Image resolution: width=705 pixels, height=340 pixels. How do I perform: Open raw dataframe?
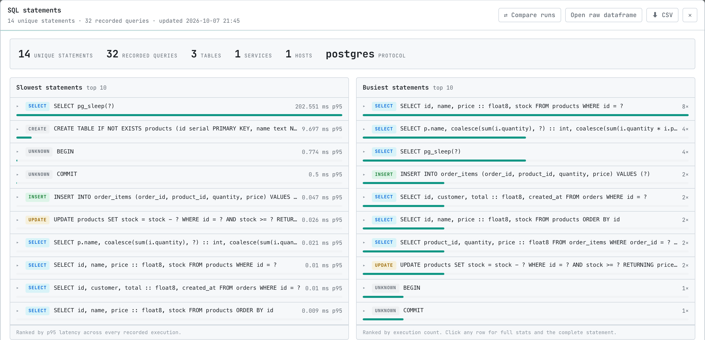[603, 15]
